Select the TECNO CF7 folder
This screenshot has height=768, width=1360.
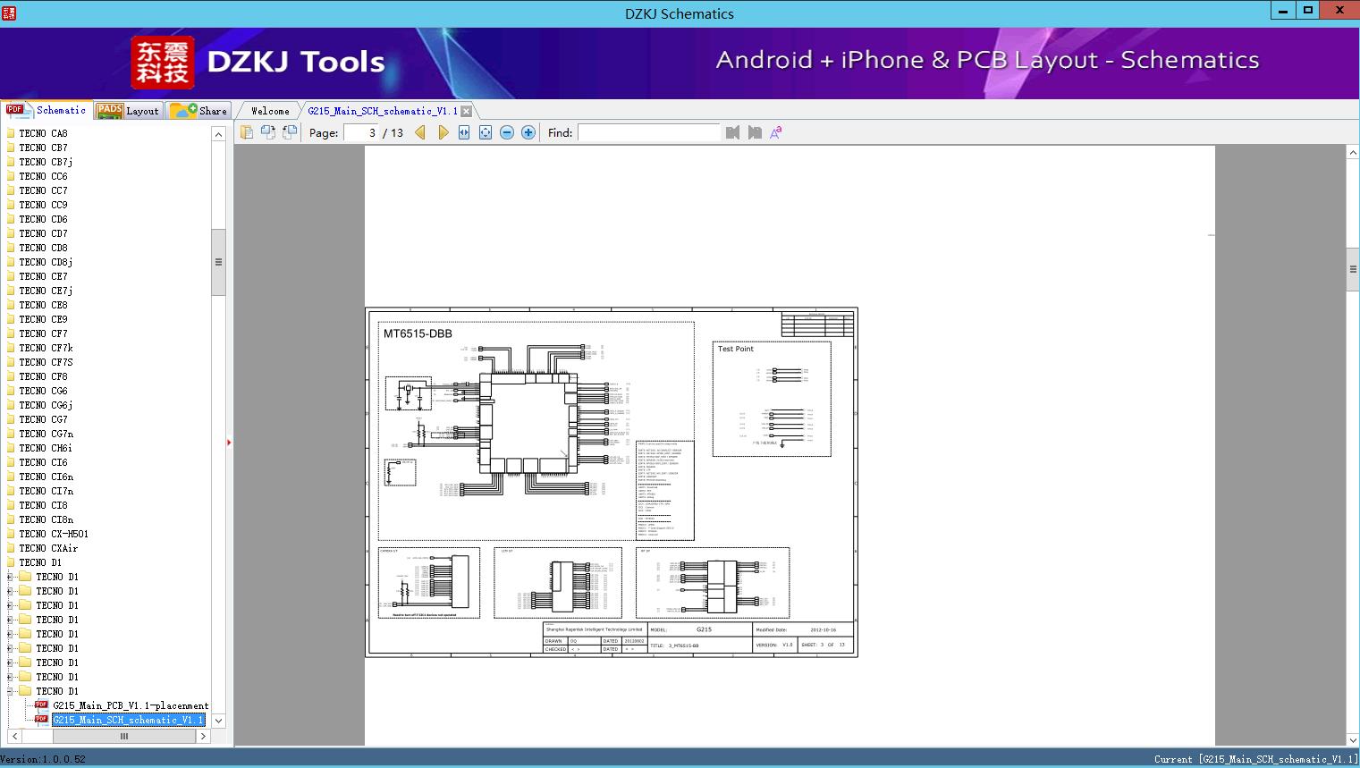[x=43, y=333]
